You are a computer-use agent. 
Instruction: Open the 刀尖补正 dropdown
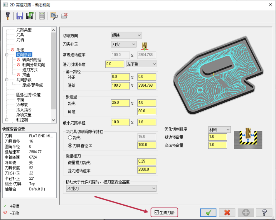[124, 44]
